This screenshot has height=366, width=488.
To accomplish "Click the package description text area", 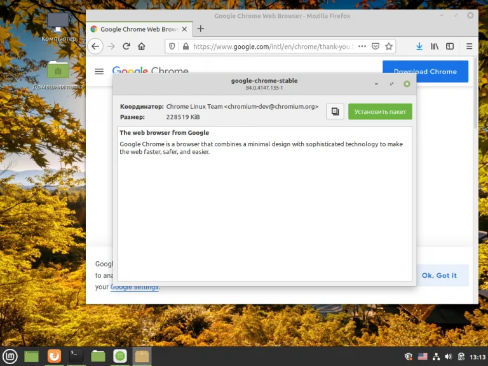I will tap(264, 204).
